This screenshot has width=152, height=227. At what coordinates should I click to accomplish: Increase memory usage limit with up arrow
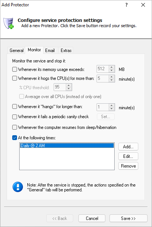click(x=111, y=67)
